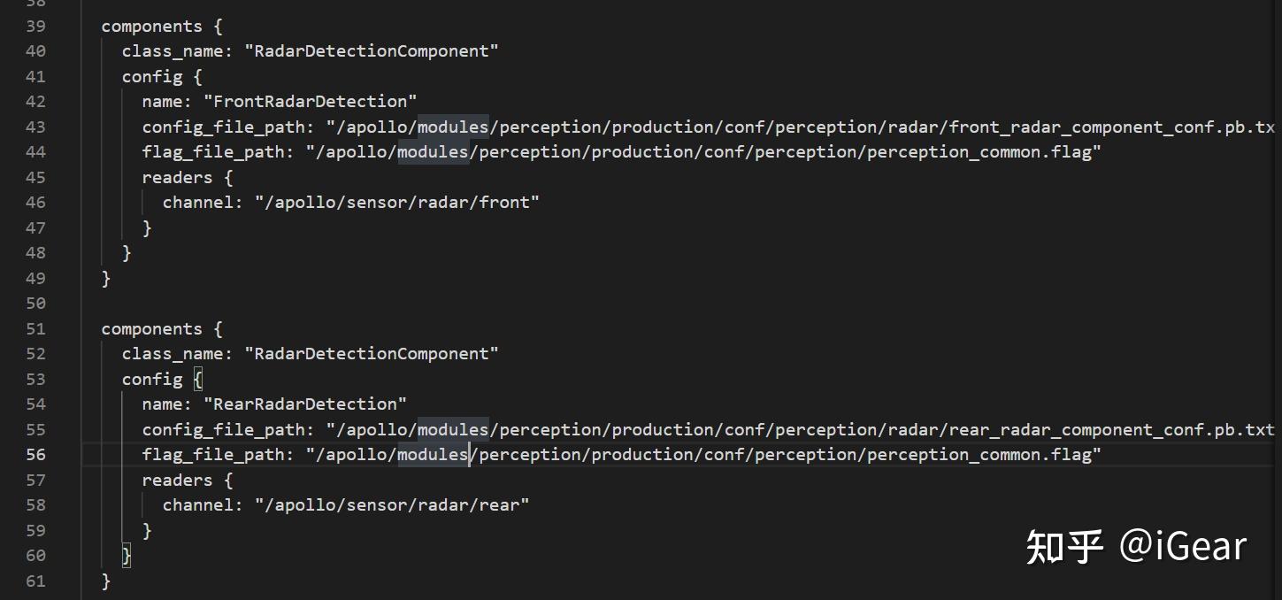This screenshot has height=600, width=1282.
Task: Place cursor on "/apollo/sensor/radar/front" channel value
Action: pos(397,202)
